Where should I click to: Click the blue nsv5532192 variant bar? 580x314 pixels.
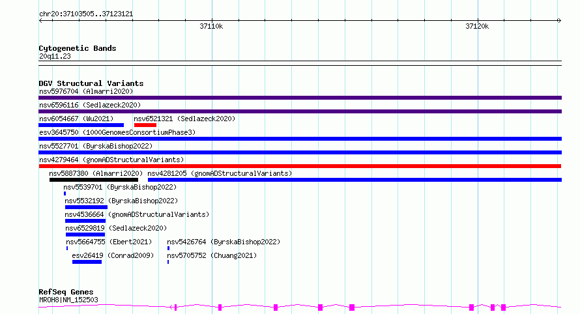pos(86,207)
